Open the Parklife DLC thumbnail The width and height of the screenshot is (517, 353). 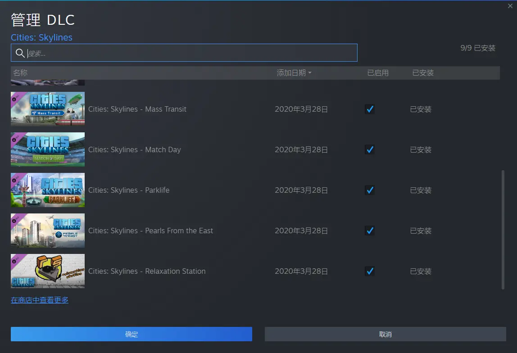pos(48,190)
